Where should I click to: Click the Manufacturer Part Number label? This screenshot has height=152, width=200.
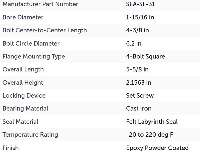point(40,4)
